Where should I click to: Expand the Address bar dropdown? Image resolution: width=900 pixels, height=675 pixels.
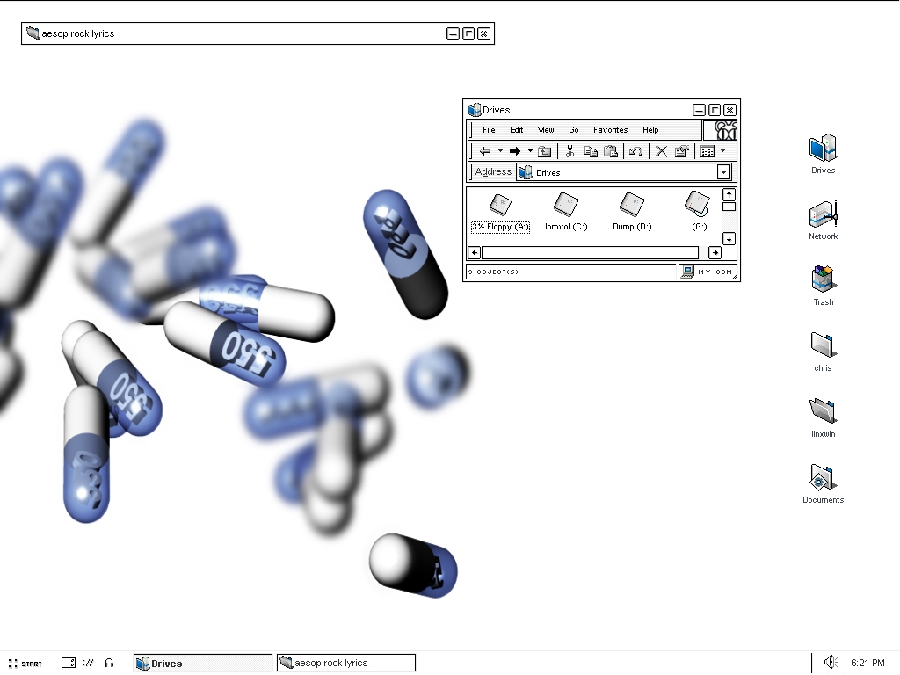click(x=724, y=171)
